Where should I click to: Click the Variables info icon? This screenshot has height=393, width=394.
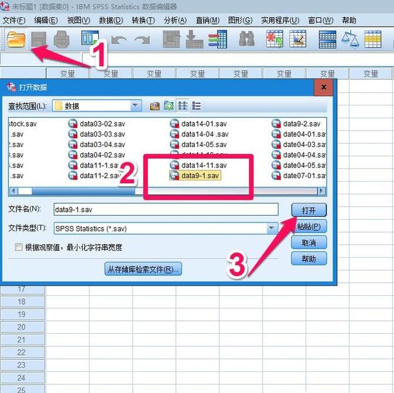coord(218,39)
